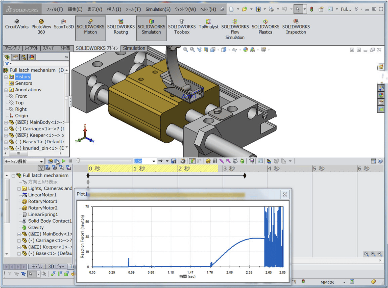Launch PhotoView 360 add-in
388x288 pixels.
pyautogui.click(x=41, y=27)
